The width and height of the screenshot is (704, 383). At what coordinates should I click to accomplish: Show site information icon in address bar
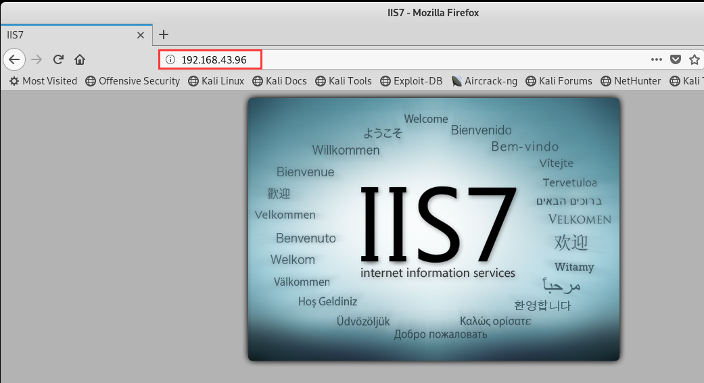[x=170, y=59]
